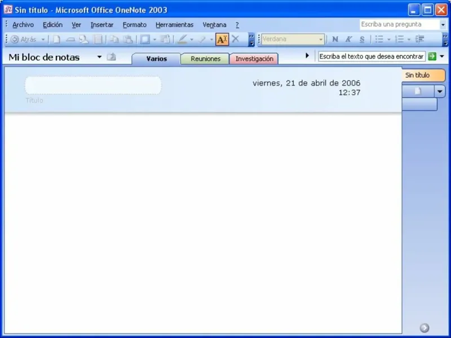451x338 pixels.
Task: Click the date 'viernes, 21 de abril de 2006'
Action: (306, 83)
